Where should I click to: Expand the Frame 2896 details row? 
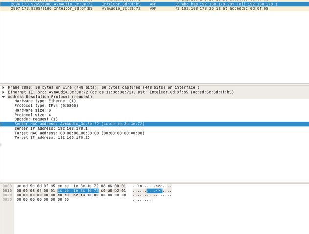pyautogui.click(x=3, y=87)
